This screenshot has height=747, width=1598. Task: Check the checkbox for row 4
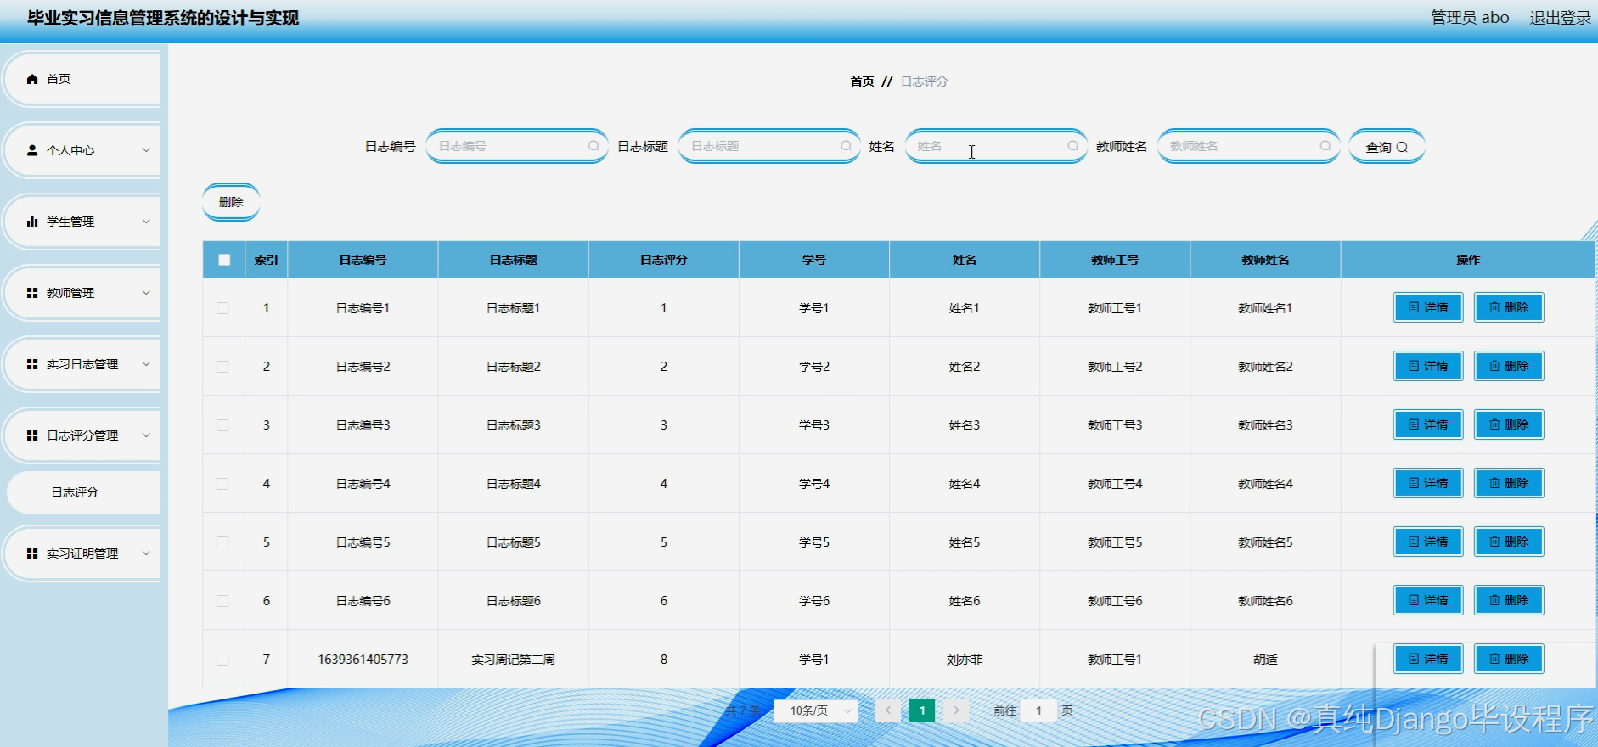click(222, 484)
